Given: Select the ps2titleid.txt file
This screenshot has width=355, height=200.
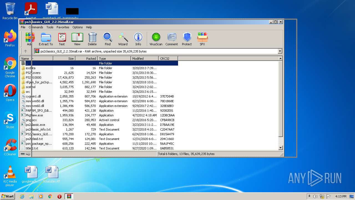Looking at the screenshot, I should (x=99, y=139).
